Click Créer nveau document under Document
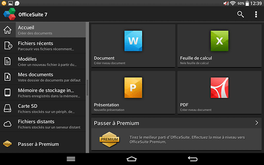 point(109,63)
